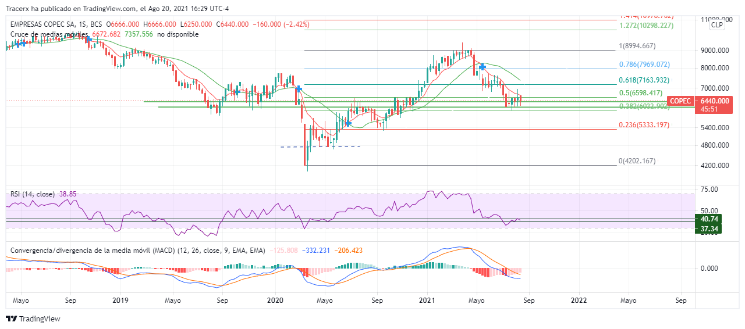Select the green moving average value 7357.556

(139, 34)
